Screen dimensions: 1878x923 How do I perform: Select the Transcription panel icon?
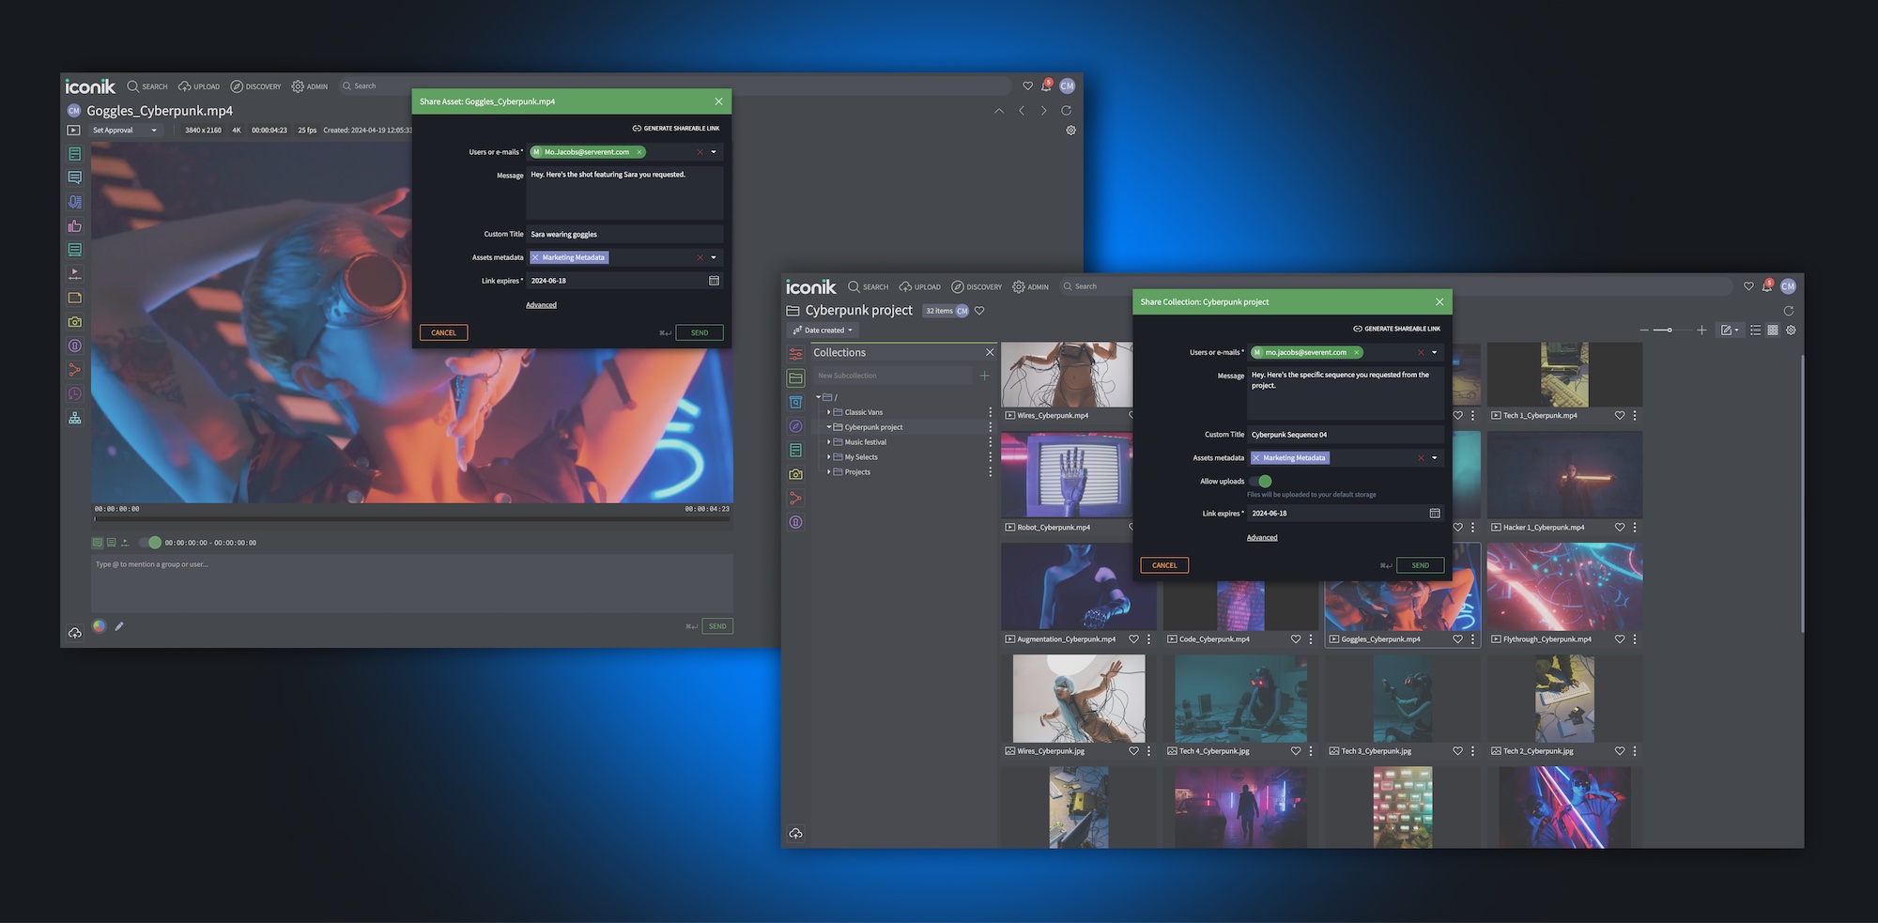[74, 201]
